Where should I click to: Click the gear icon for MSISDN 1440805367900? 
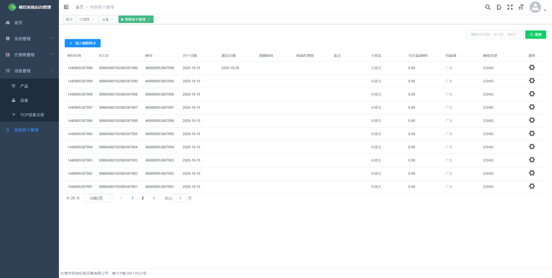coord(532,81)
